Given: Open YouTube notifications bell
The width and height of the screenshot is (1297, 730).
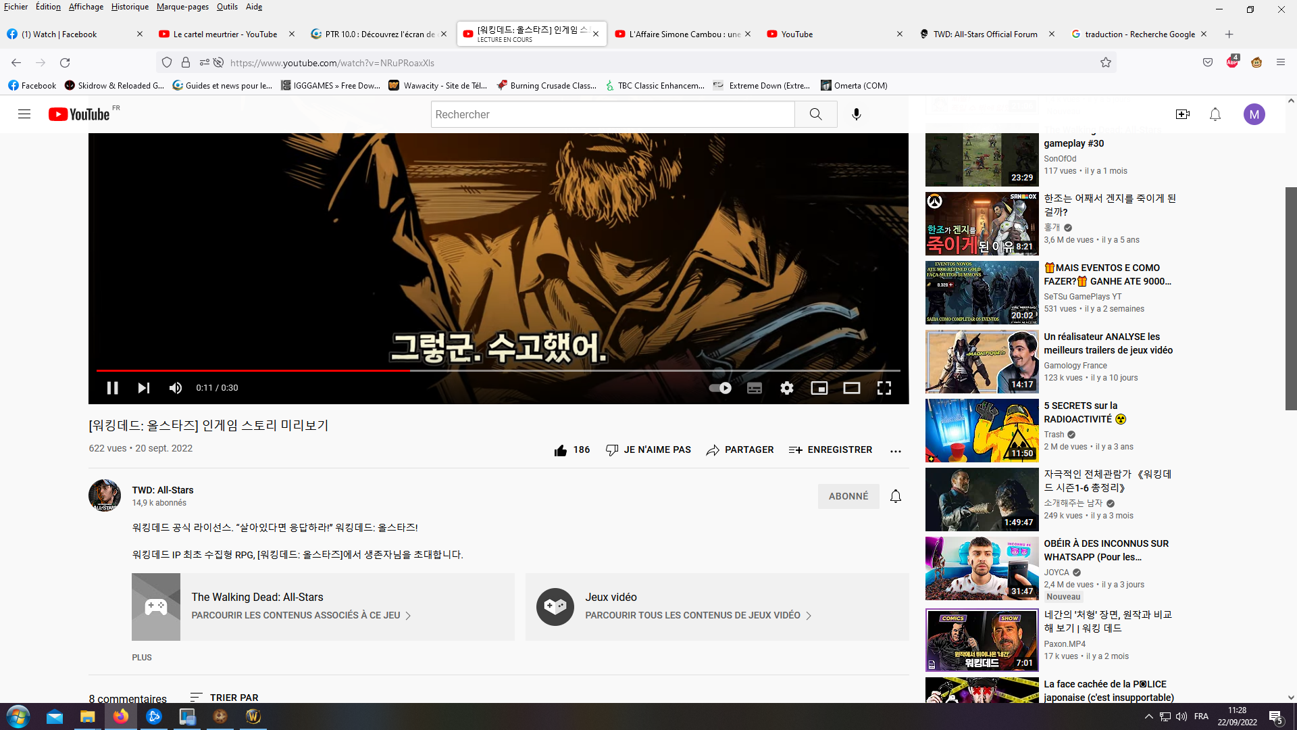Looking at the screenshot, I should tap(1215, 114).
